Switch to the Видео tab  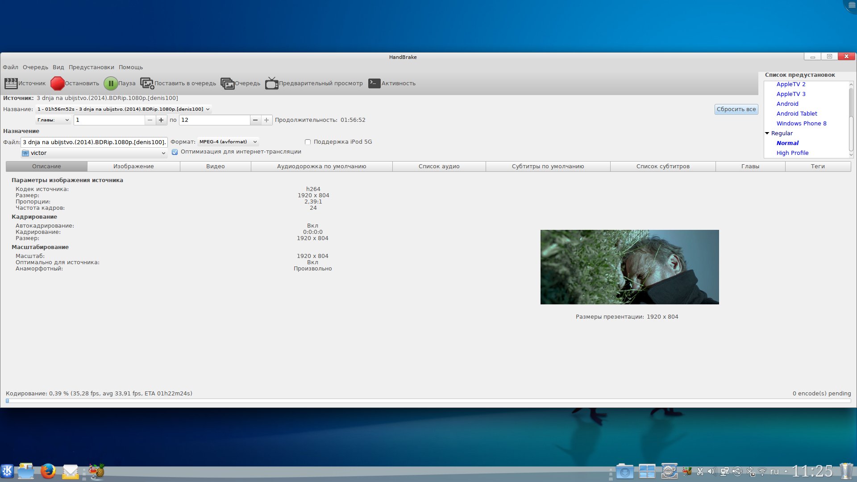point(215,166)
